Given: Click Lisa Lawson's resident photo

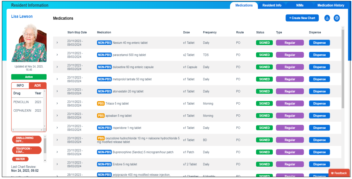Looking at the screenshot, I should (29, 42).
